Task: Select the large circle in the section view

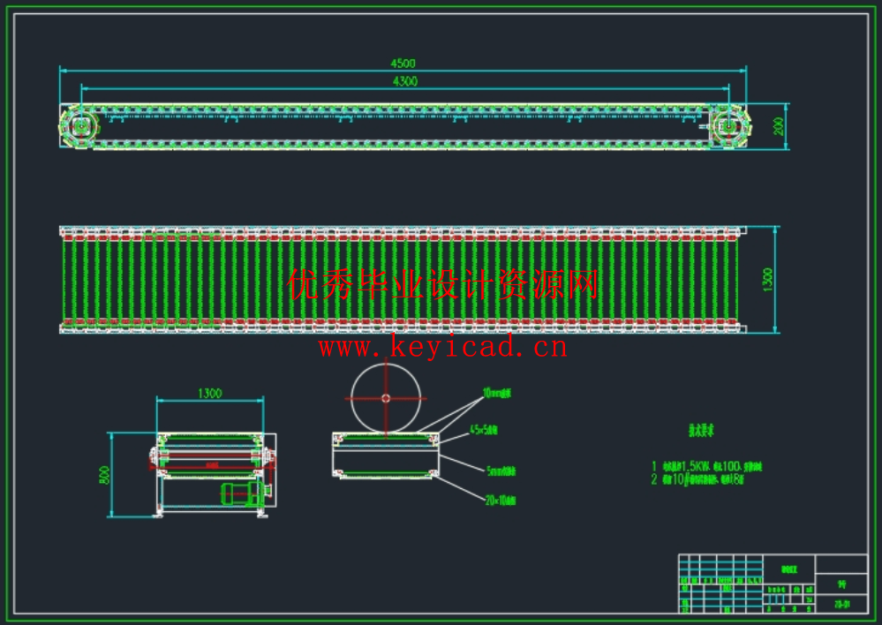Action: pos(386,398)
